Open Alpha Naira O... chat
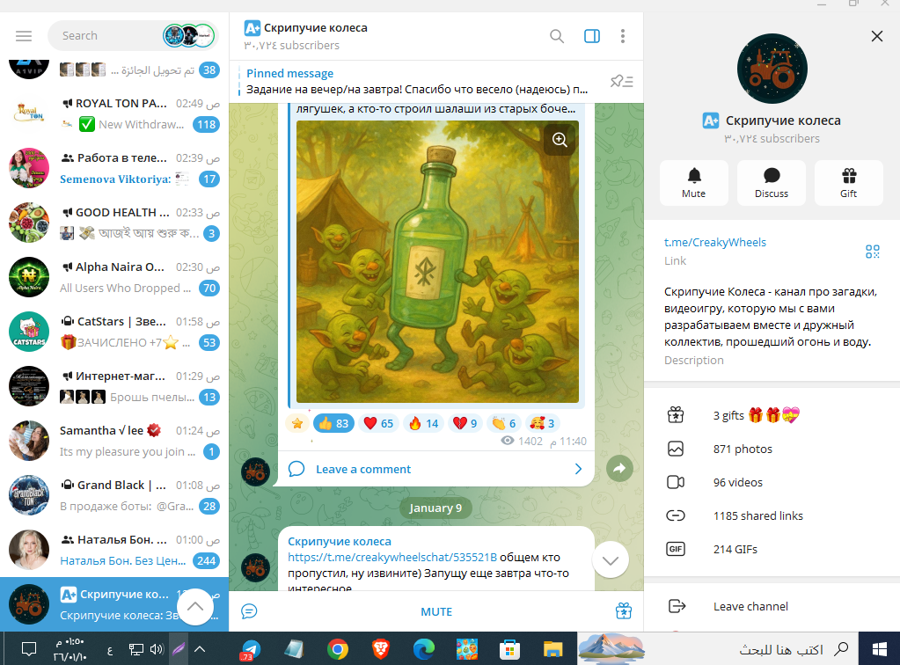Screen dimensions: 900x665 114,277
